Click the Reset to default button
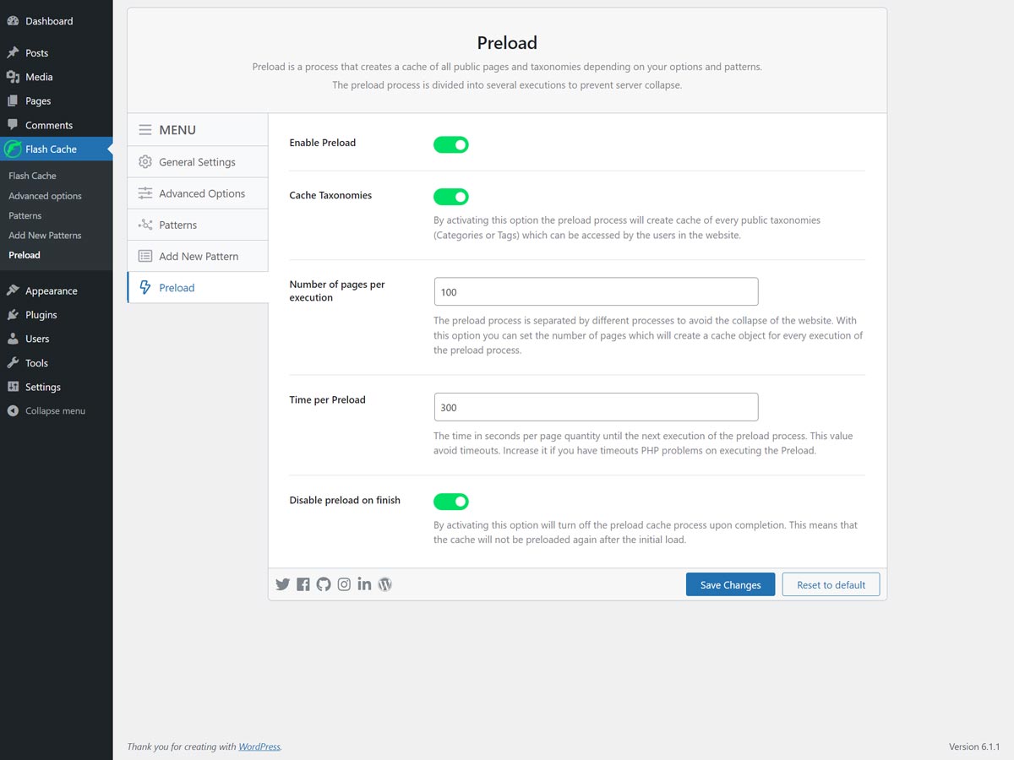Screen dimensions: 1014x760 pos(831,584)
